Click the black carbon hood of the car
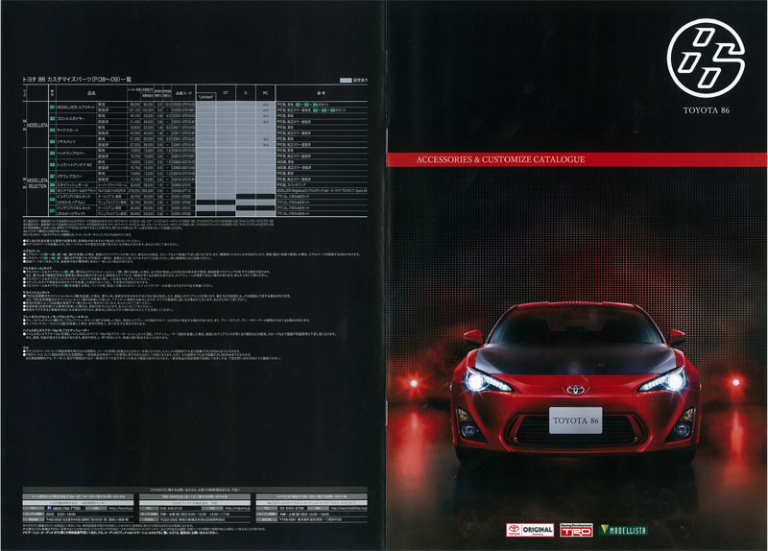Image resolution: width=768 pixels, height=551 pixels. (x=574, y=357)
